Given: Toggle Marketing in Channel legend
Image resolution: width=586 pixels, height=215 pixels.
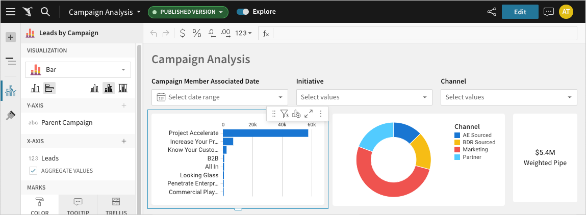Looking at the screenshot, I should point(475,150).
